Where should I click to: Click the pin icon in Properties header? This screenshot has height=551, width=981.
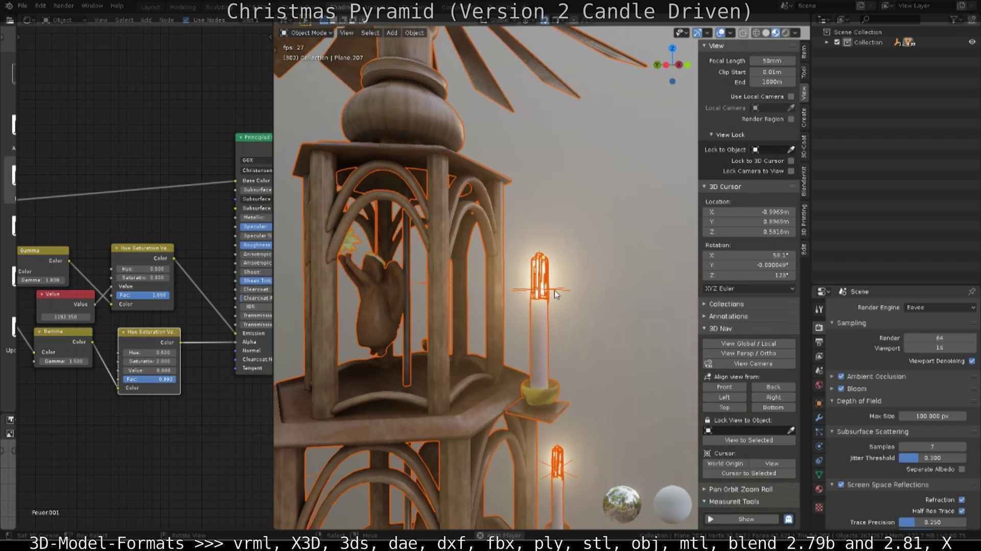tap(972, 291)
